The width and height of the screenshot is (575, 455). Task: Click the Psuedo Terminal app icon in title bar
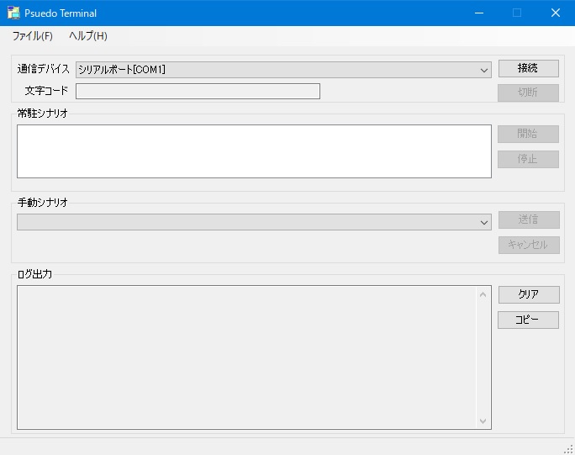click(13, 13)
